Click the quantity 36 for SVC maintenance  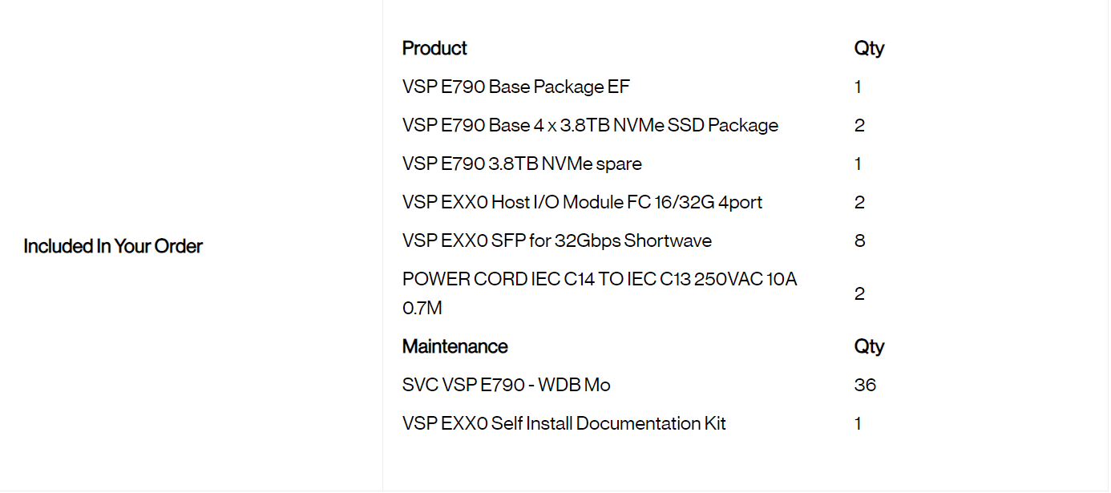(x=865, y=385)
